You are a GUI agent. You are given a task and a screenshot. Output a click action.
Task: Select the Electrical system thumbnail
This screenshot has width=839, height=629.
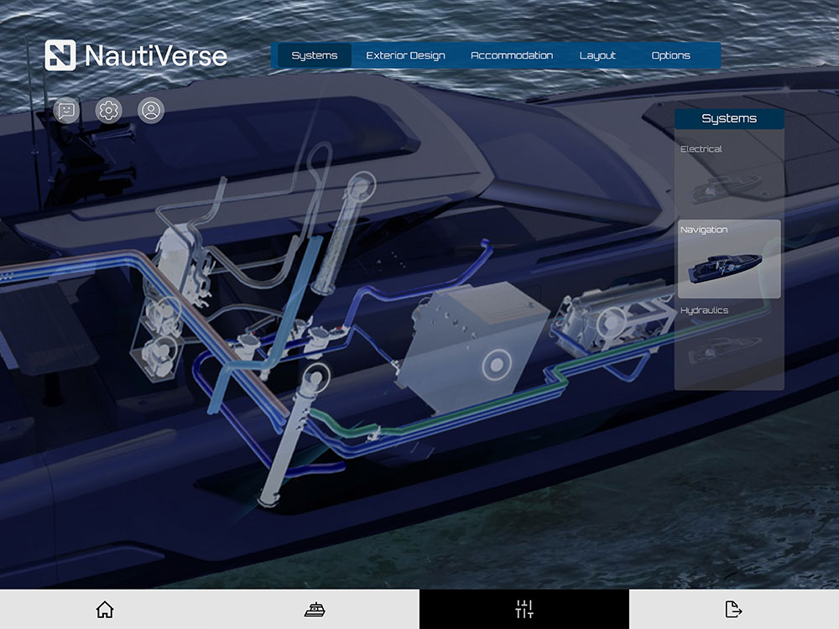729,177
